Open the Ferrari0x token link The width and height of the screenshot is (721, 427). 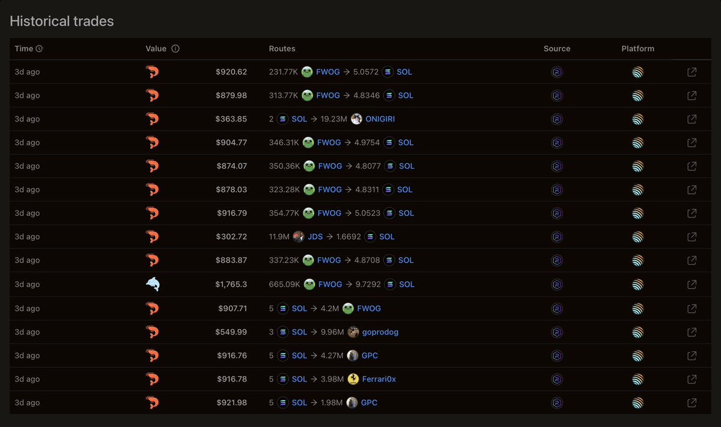[x=379, y=379]
